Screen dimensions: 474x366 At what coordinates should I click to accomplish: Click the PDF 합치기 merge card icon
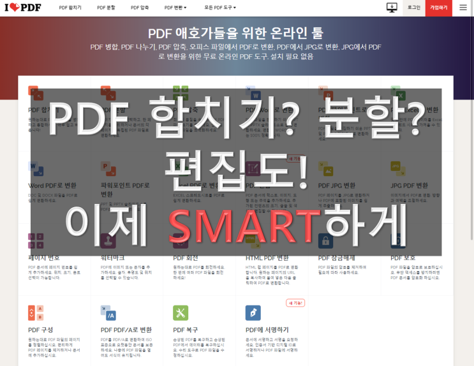[36, 93]
